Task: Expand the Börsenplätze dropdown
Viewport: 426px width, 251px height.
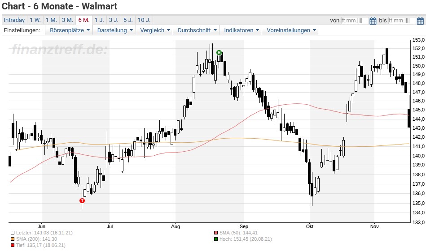Action: [x=70, y=30]
